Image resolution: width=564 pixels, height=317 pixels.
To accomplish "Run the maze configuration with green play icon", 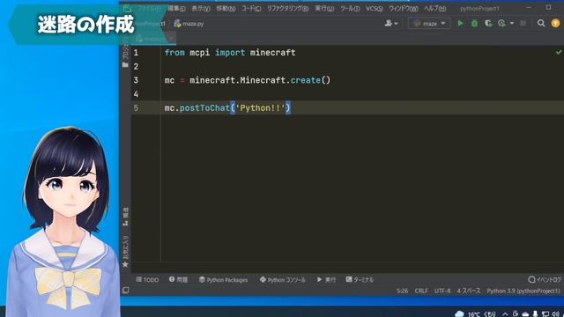I will click(460, 24).
